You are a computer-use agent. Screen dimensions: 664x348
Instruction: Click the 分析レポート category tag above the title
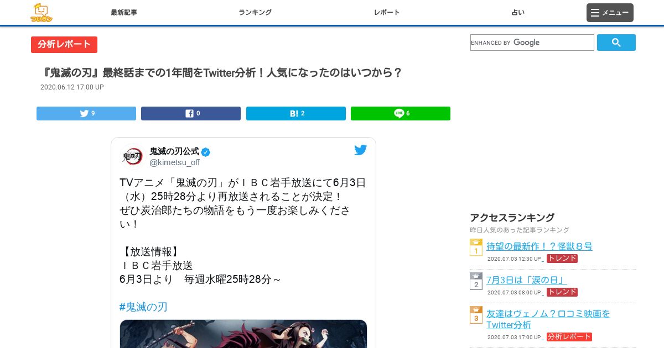(x=64, y=45)
